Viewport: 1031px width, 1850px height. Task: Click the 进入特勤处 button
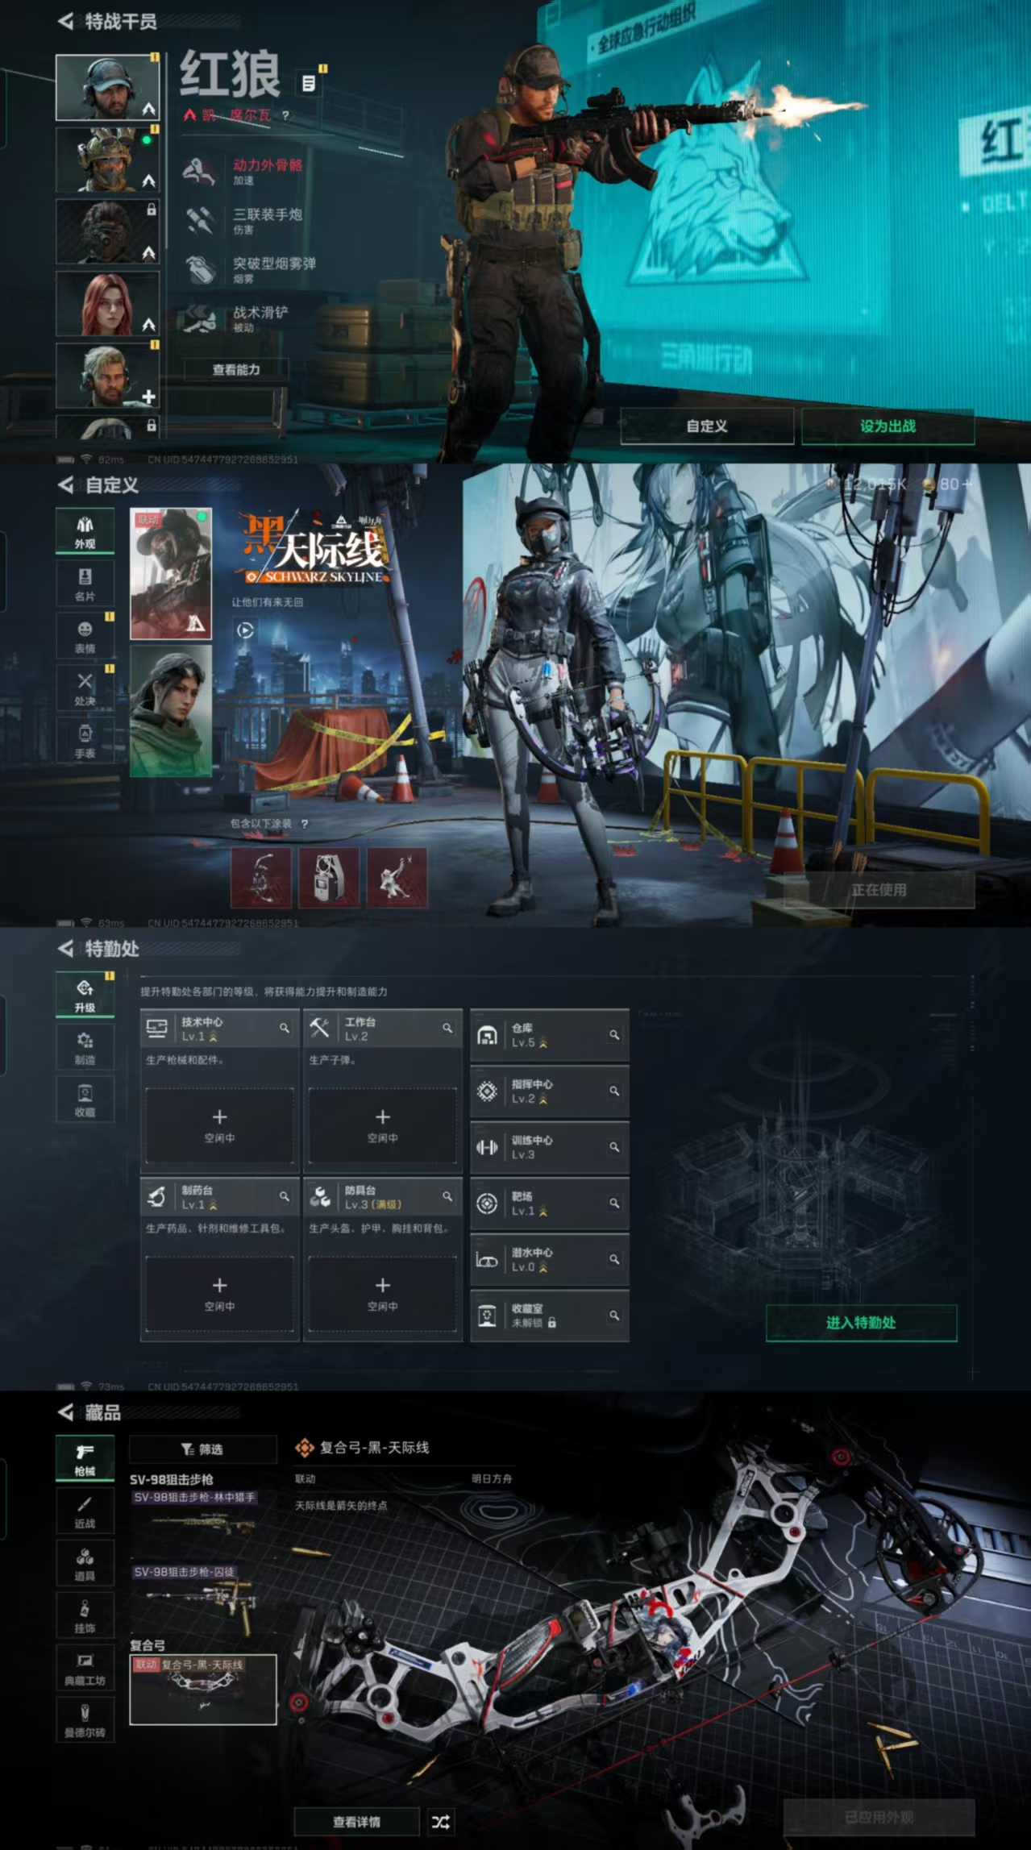click(x=861, y=1323)
